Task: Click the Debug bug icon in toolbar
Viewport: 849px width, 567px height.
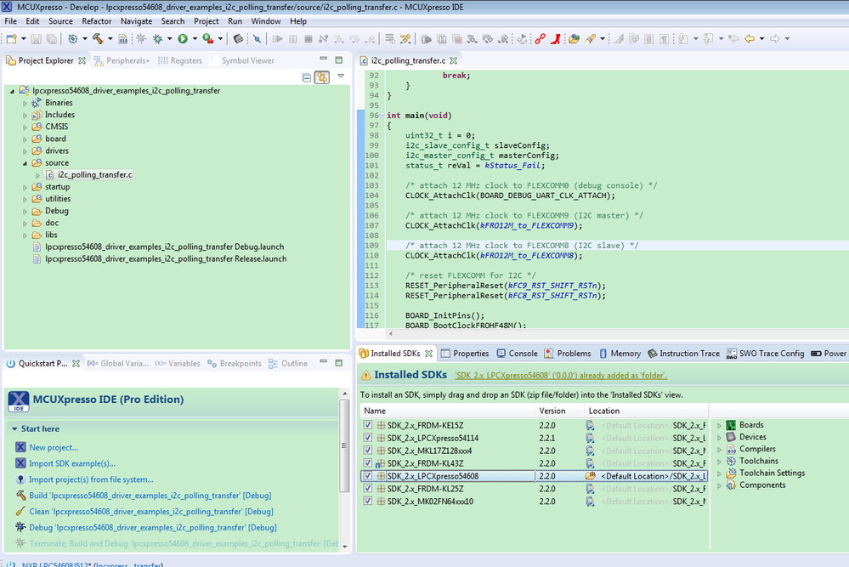Action: coord(157,38)
